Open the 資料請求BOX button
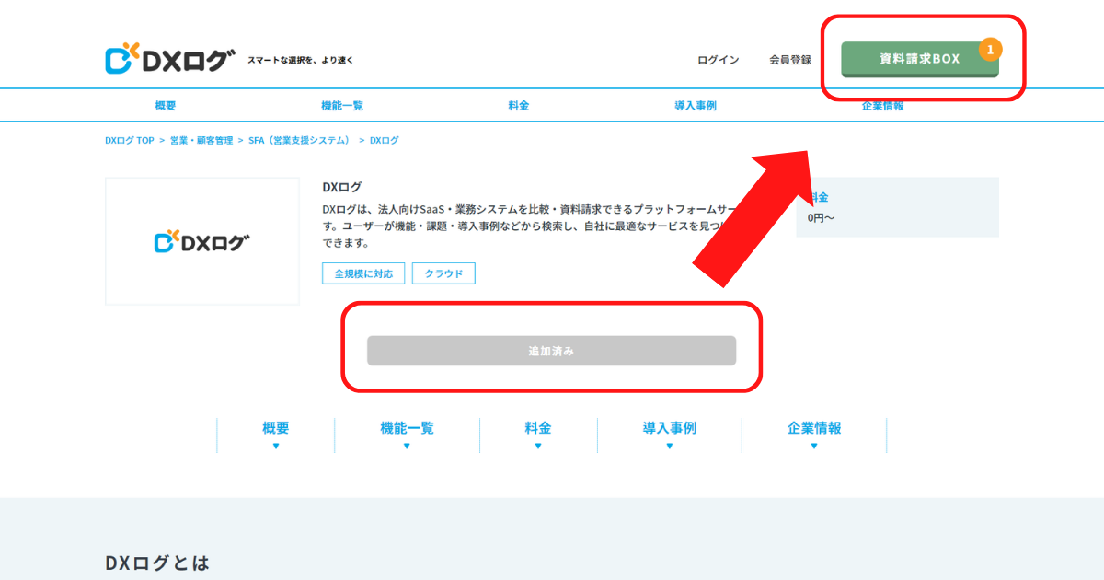Screen dimensions: 1104x580 tap(919, 59)
